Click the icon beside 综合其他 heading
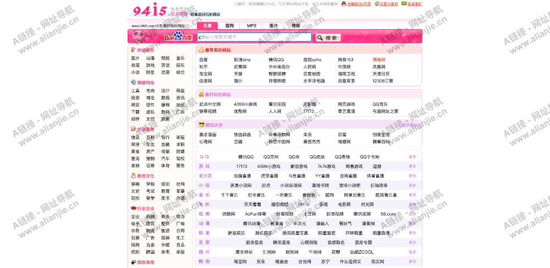Image resolution: width=550 pixels, height=268 pixels. tap(133, 262)
